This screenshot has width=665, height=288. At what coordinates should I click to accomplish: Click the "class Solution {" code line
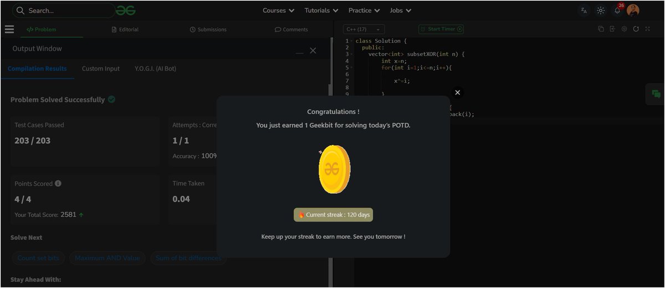click(381, 41)
